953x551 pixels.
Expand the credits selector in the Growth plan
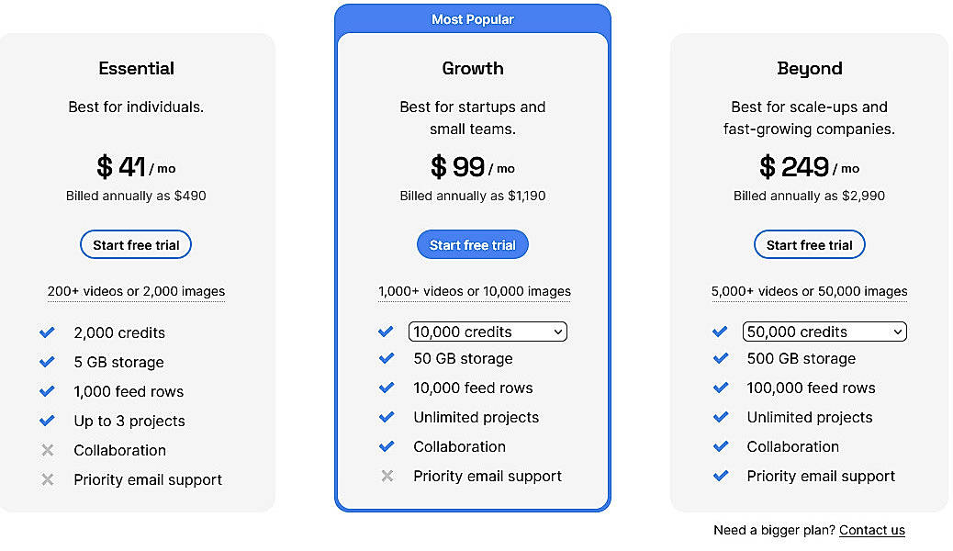487,332
